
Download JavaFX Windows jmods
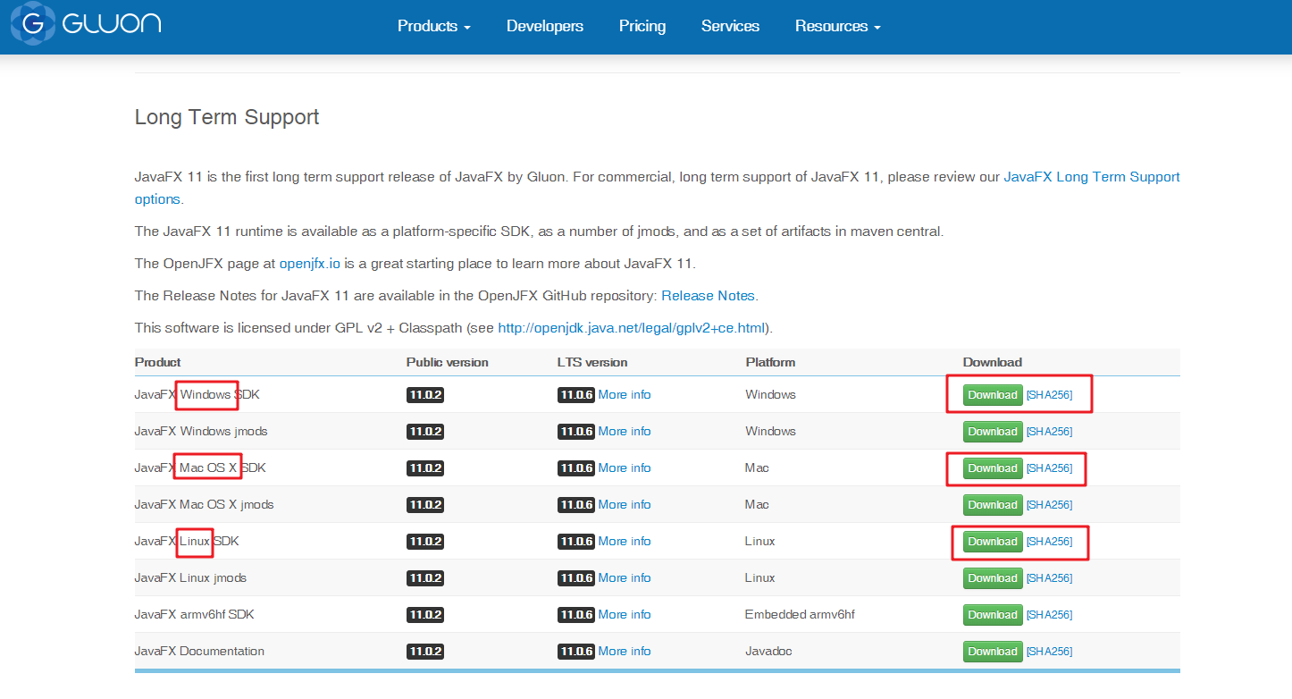coord(993,432)
